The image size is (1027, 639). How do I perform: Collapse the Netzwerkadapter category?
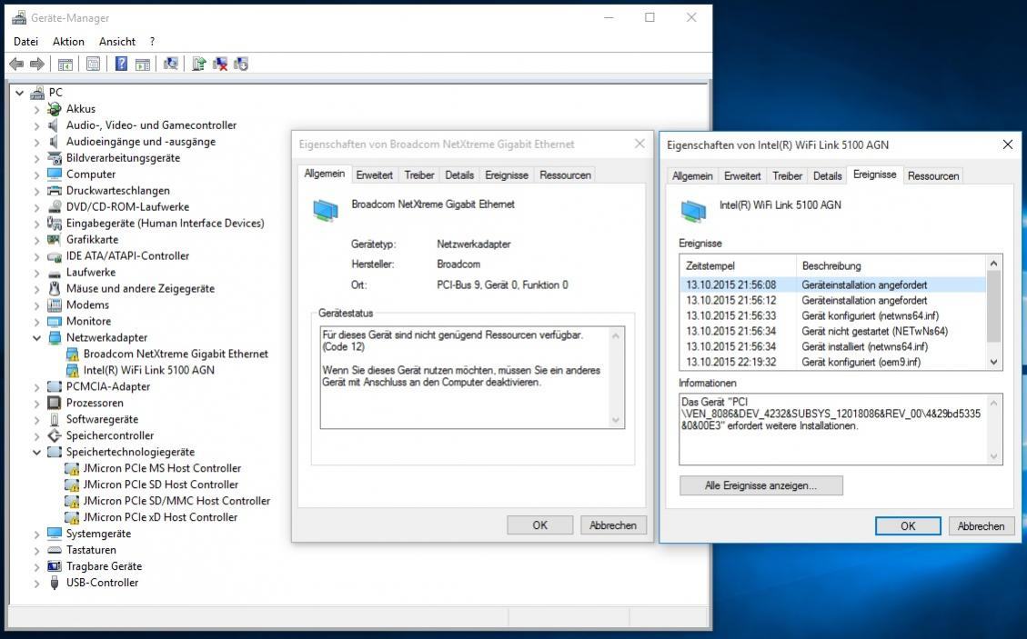[x=36, y=338]
